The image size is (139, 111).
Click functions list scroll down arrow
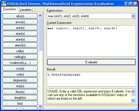[x=40, y=106]
